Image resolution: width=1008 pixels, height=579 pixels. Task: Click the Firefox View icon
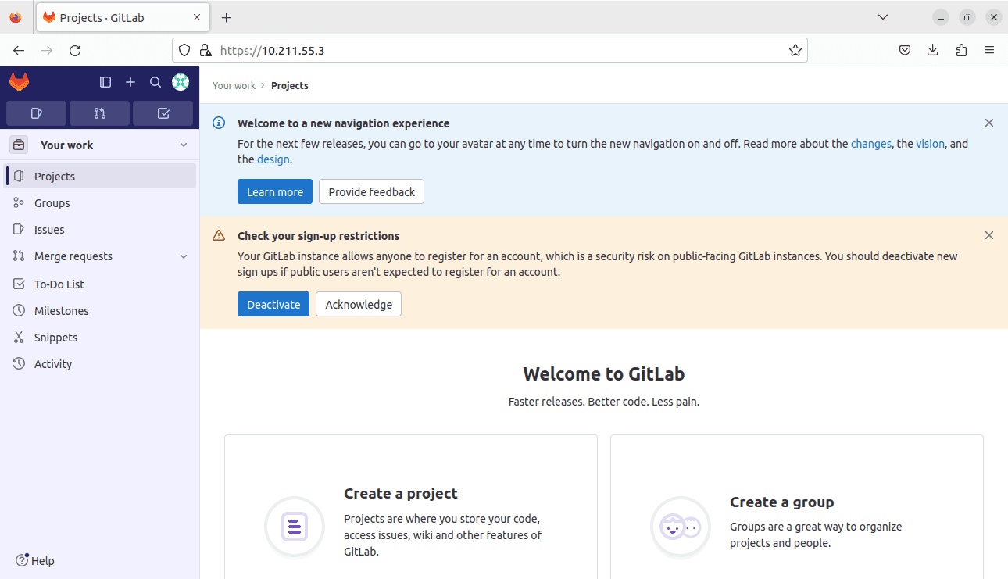tap(16, 17)
